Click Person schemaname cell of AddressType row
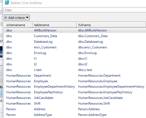 point(11,115)
